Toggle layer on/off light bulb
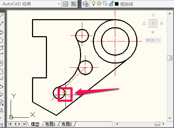 [94, 4]
